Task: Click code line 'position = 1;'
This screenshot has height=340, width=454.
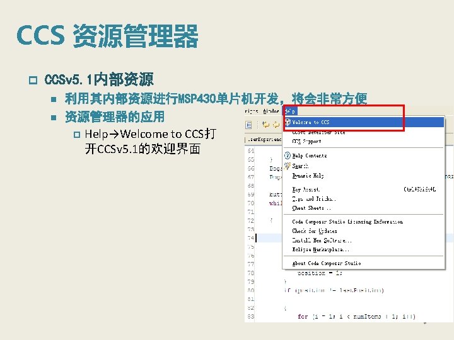Action: (320, 273)
